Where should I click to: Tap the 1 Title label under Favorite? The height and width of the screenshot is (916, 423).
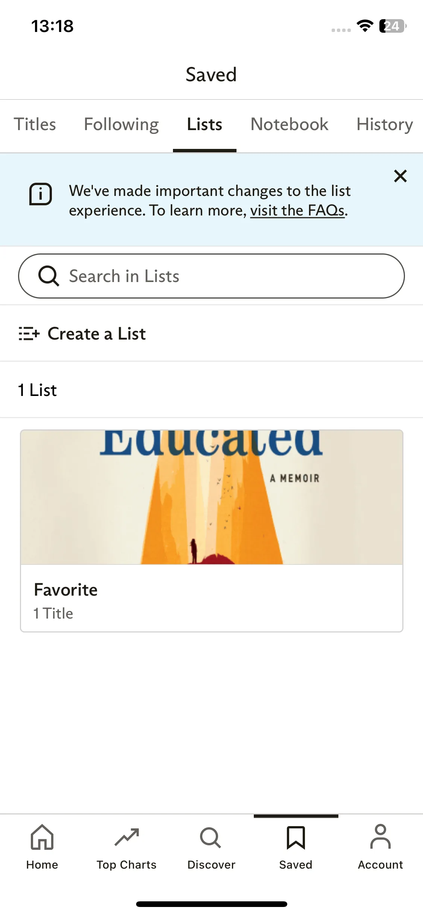coord(53,613)
